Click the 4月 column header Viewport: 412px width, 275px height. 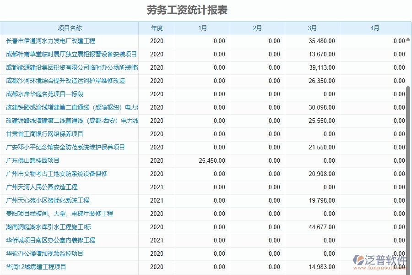(374, 28)
